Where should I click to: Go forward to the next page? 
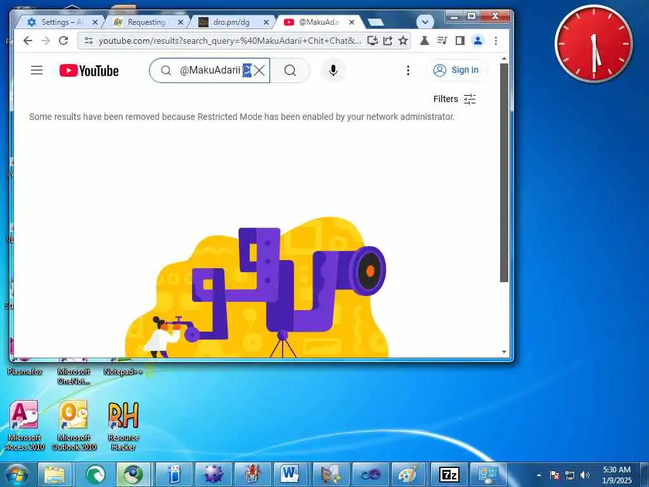coord(46,41)
